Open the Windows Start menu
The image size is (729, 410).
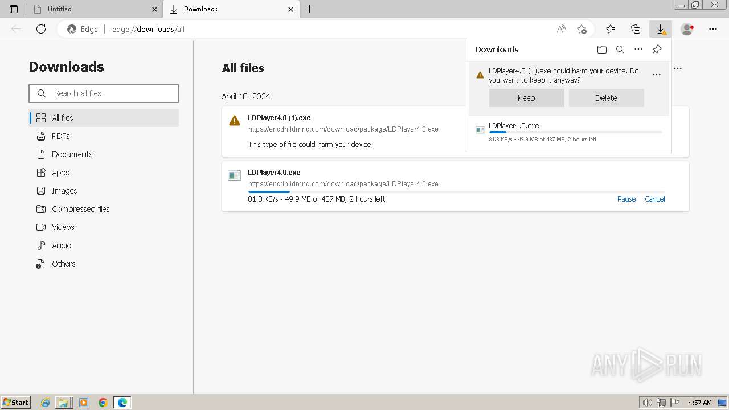pos(16,403)
